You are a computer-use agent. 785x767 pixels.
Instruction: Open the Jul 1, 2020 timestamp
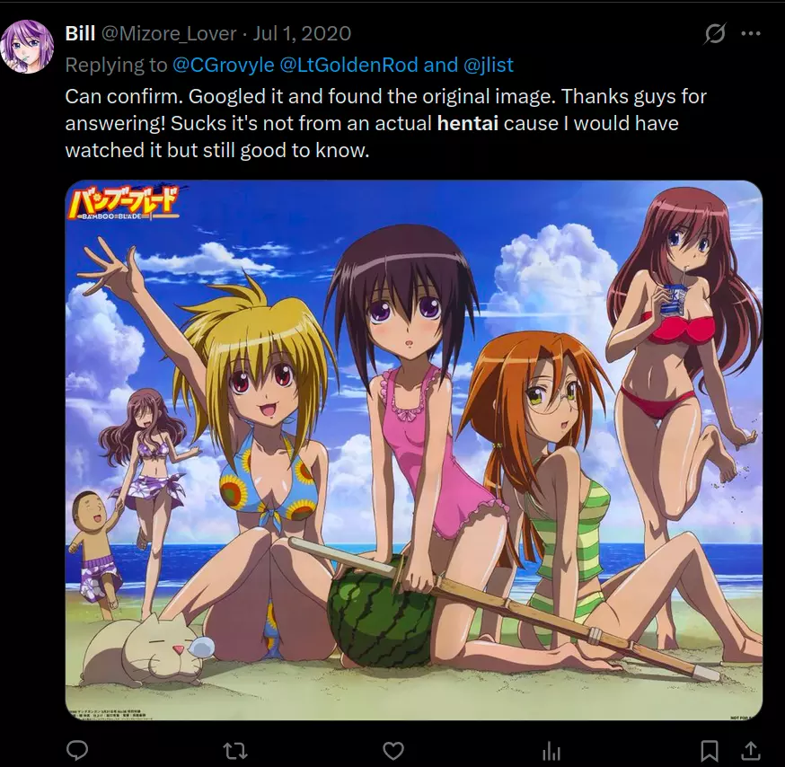pos(302,33)
